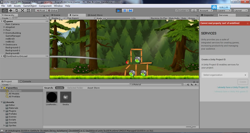Select the Hand tool in toolbar
The width and height of the screenshot is (250, 133).
[x=5, y=11]
